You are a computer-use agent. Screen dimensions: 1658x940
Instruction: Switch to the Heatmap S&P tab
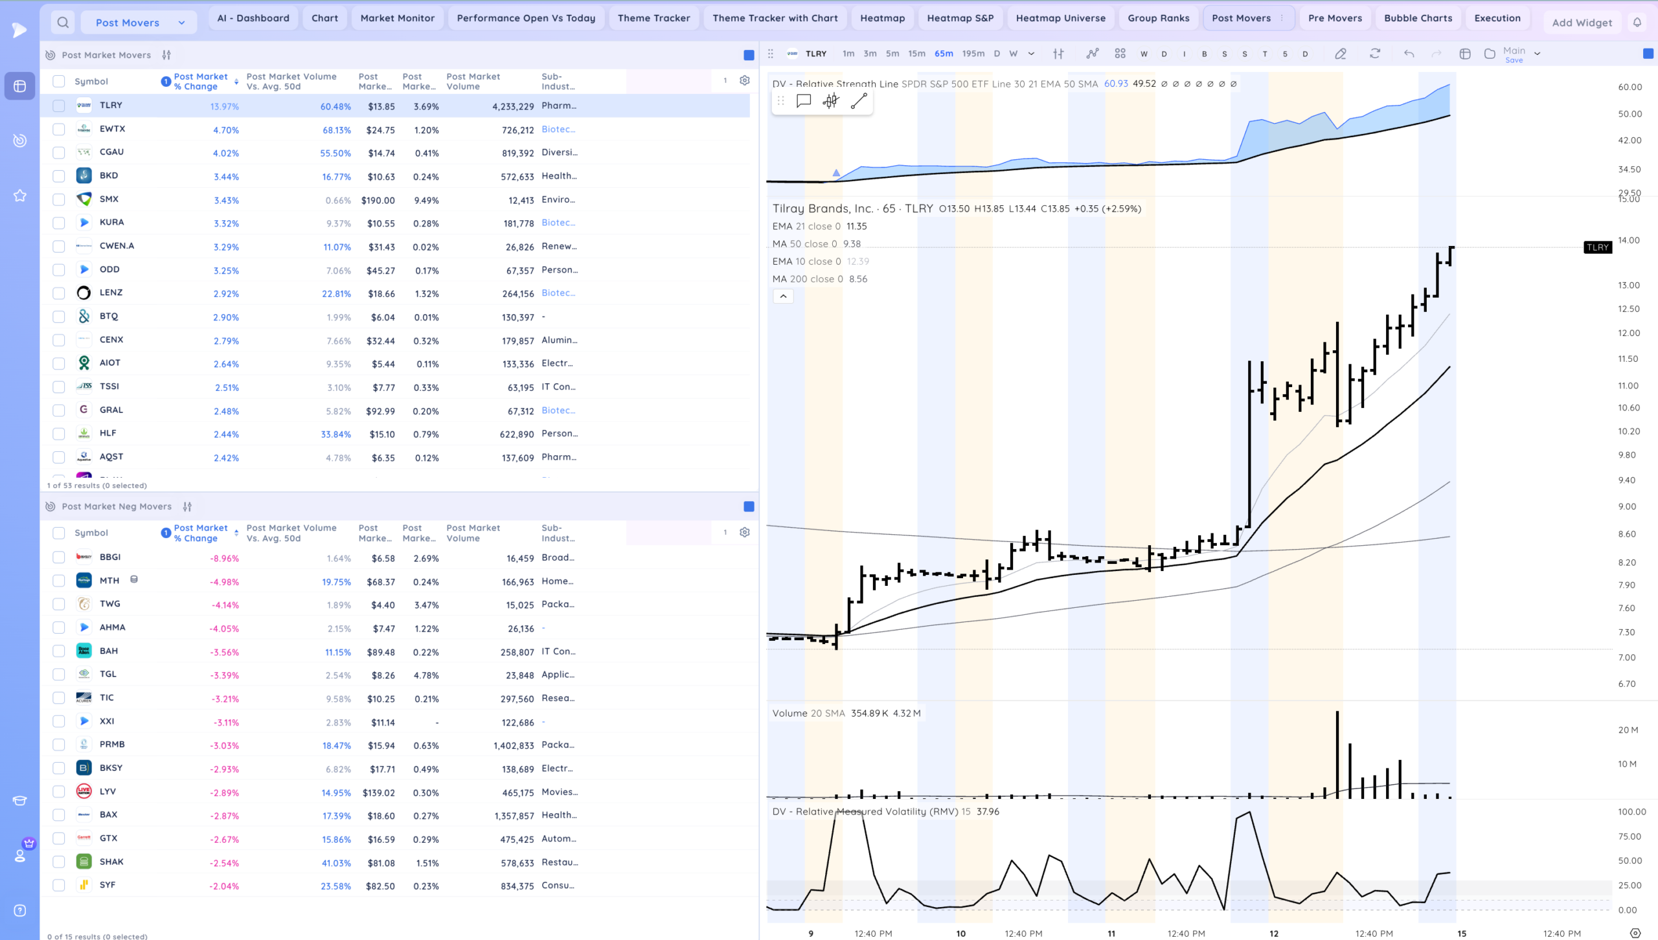(960, 18)
